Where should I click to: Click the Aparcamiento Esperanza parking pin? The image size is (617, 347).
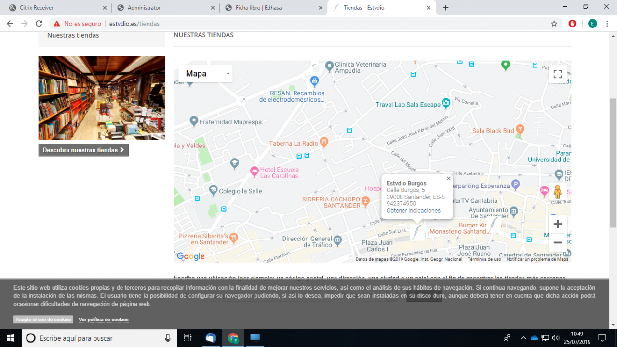point(515,185)
